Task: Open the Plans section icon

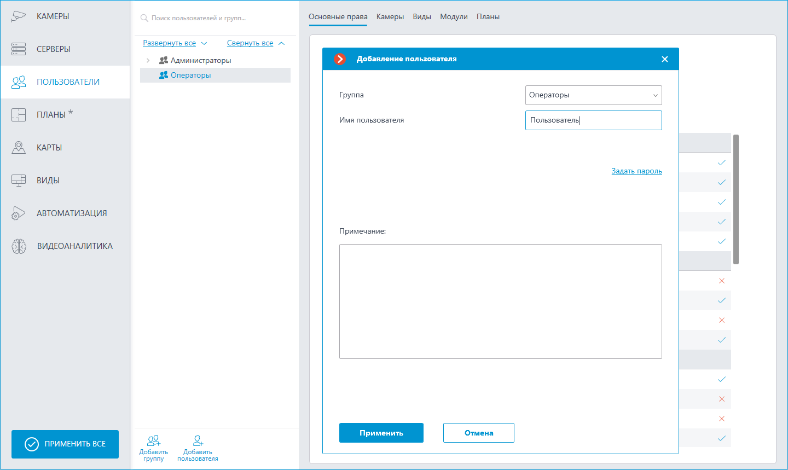Action: (x=19, y=115)
